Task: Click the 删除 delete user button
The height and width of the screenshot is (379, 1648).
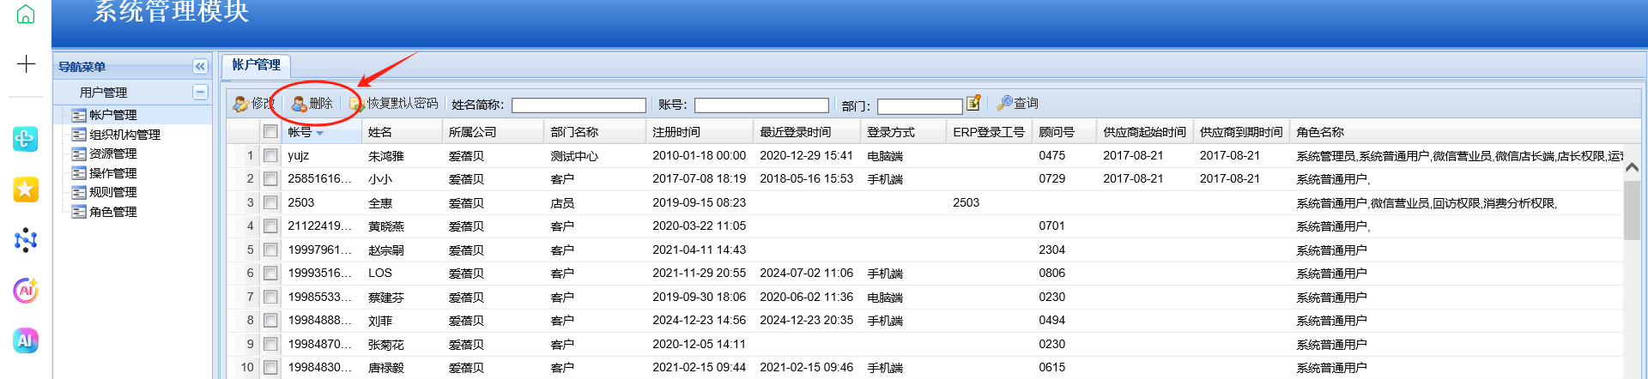Action: point(312,104)
